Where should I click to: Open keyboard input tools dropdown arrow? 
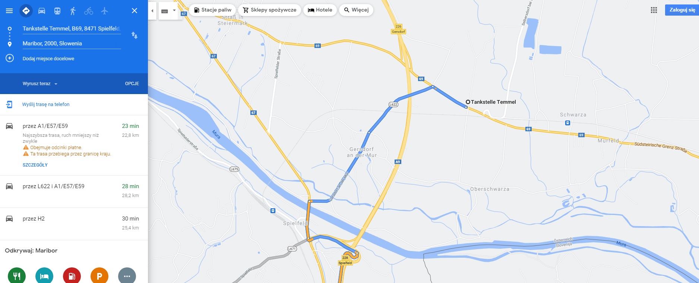(x=174, y=10)
